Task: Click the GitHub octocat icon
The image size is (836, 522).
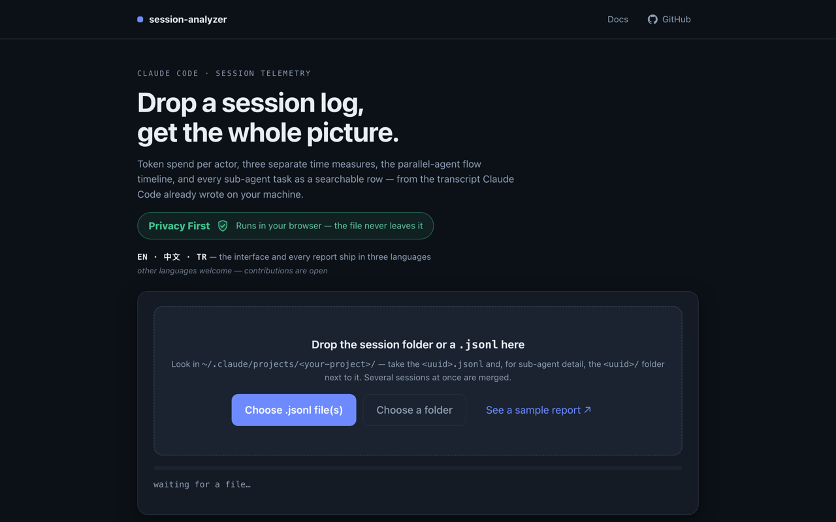Action: 652,20
